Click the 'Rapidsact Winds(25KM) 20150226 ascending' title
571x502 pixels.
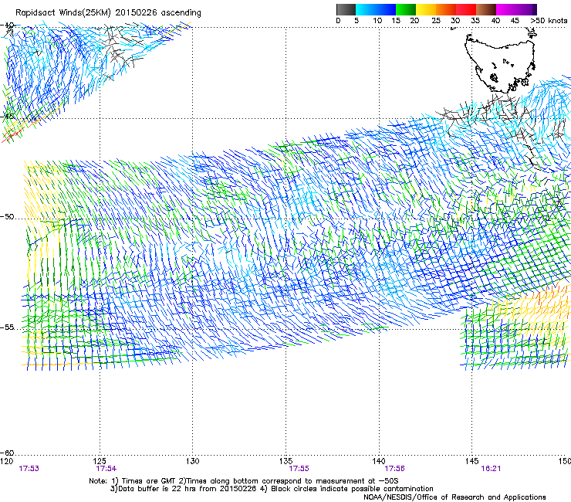(x=108, y=13)
